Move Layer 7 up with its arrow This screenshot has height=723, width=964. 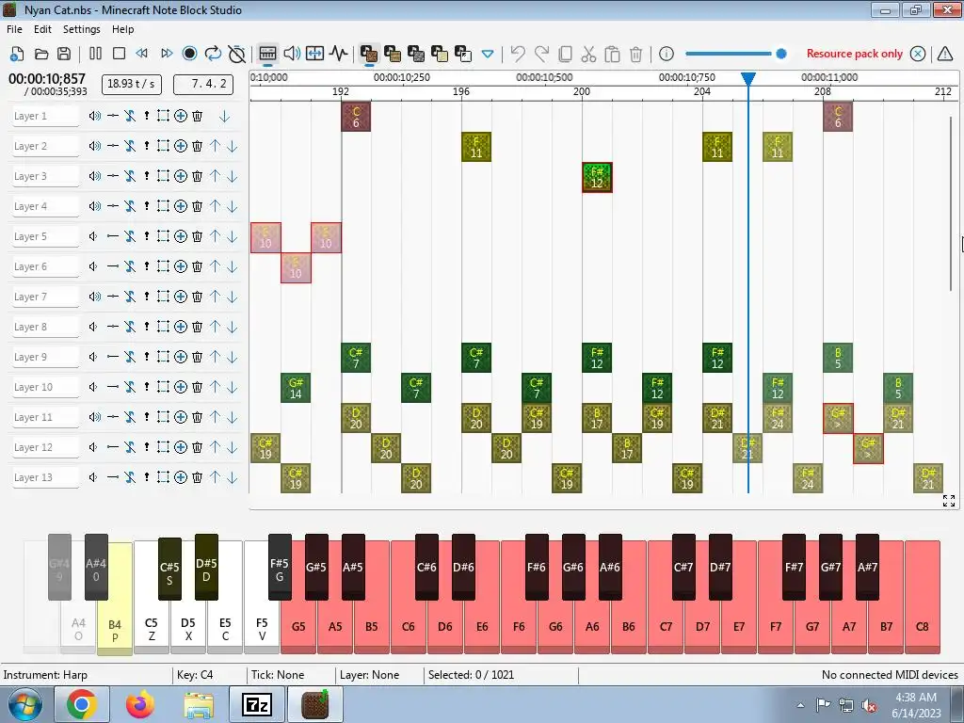[215, 297]
